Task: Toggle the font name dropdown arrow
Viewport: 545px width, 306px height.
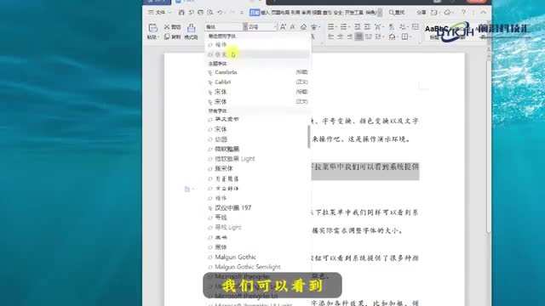Action: coord(245,26)
